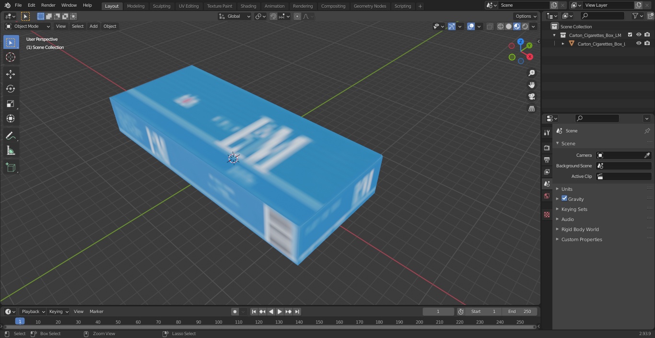Switch to the UV Editing workspace tab

click(x=188, y=6)
